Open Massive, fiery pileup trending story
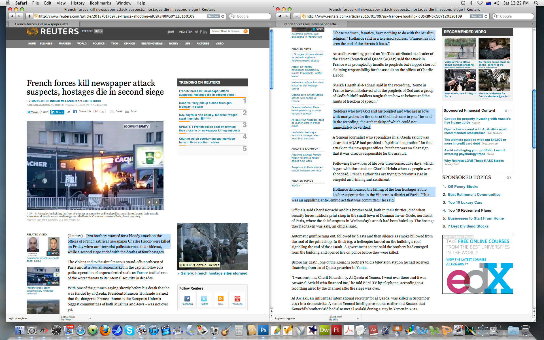 pyautogui.click(x=205, y=105)
